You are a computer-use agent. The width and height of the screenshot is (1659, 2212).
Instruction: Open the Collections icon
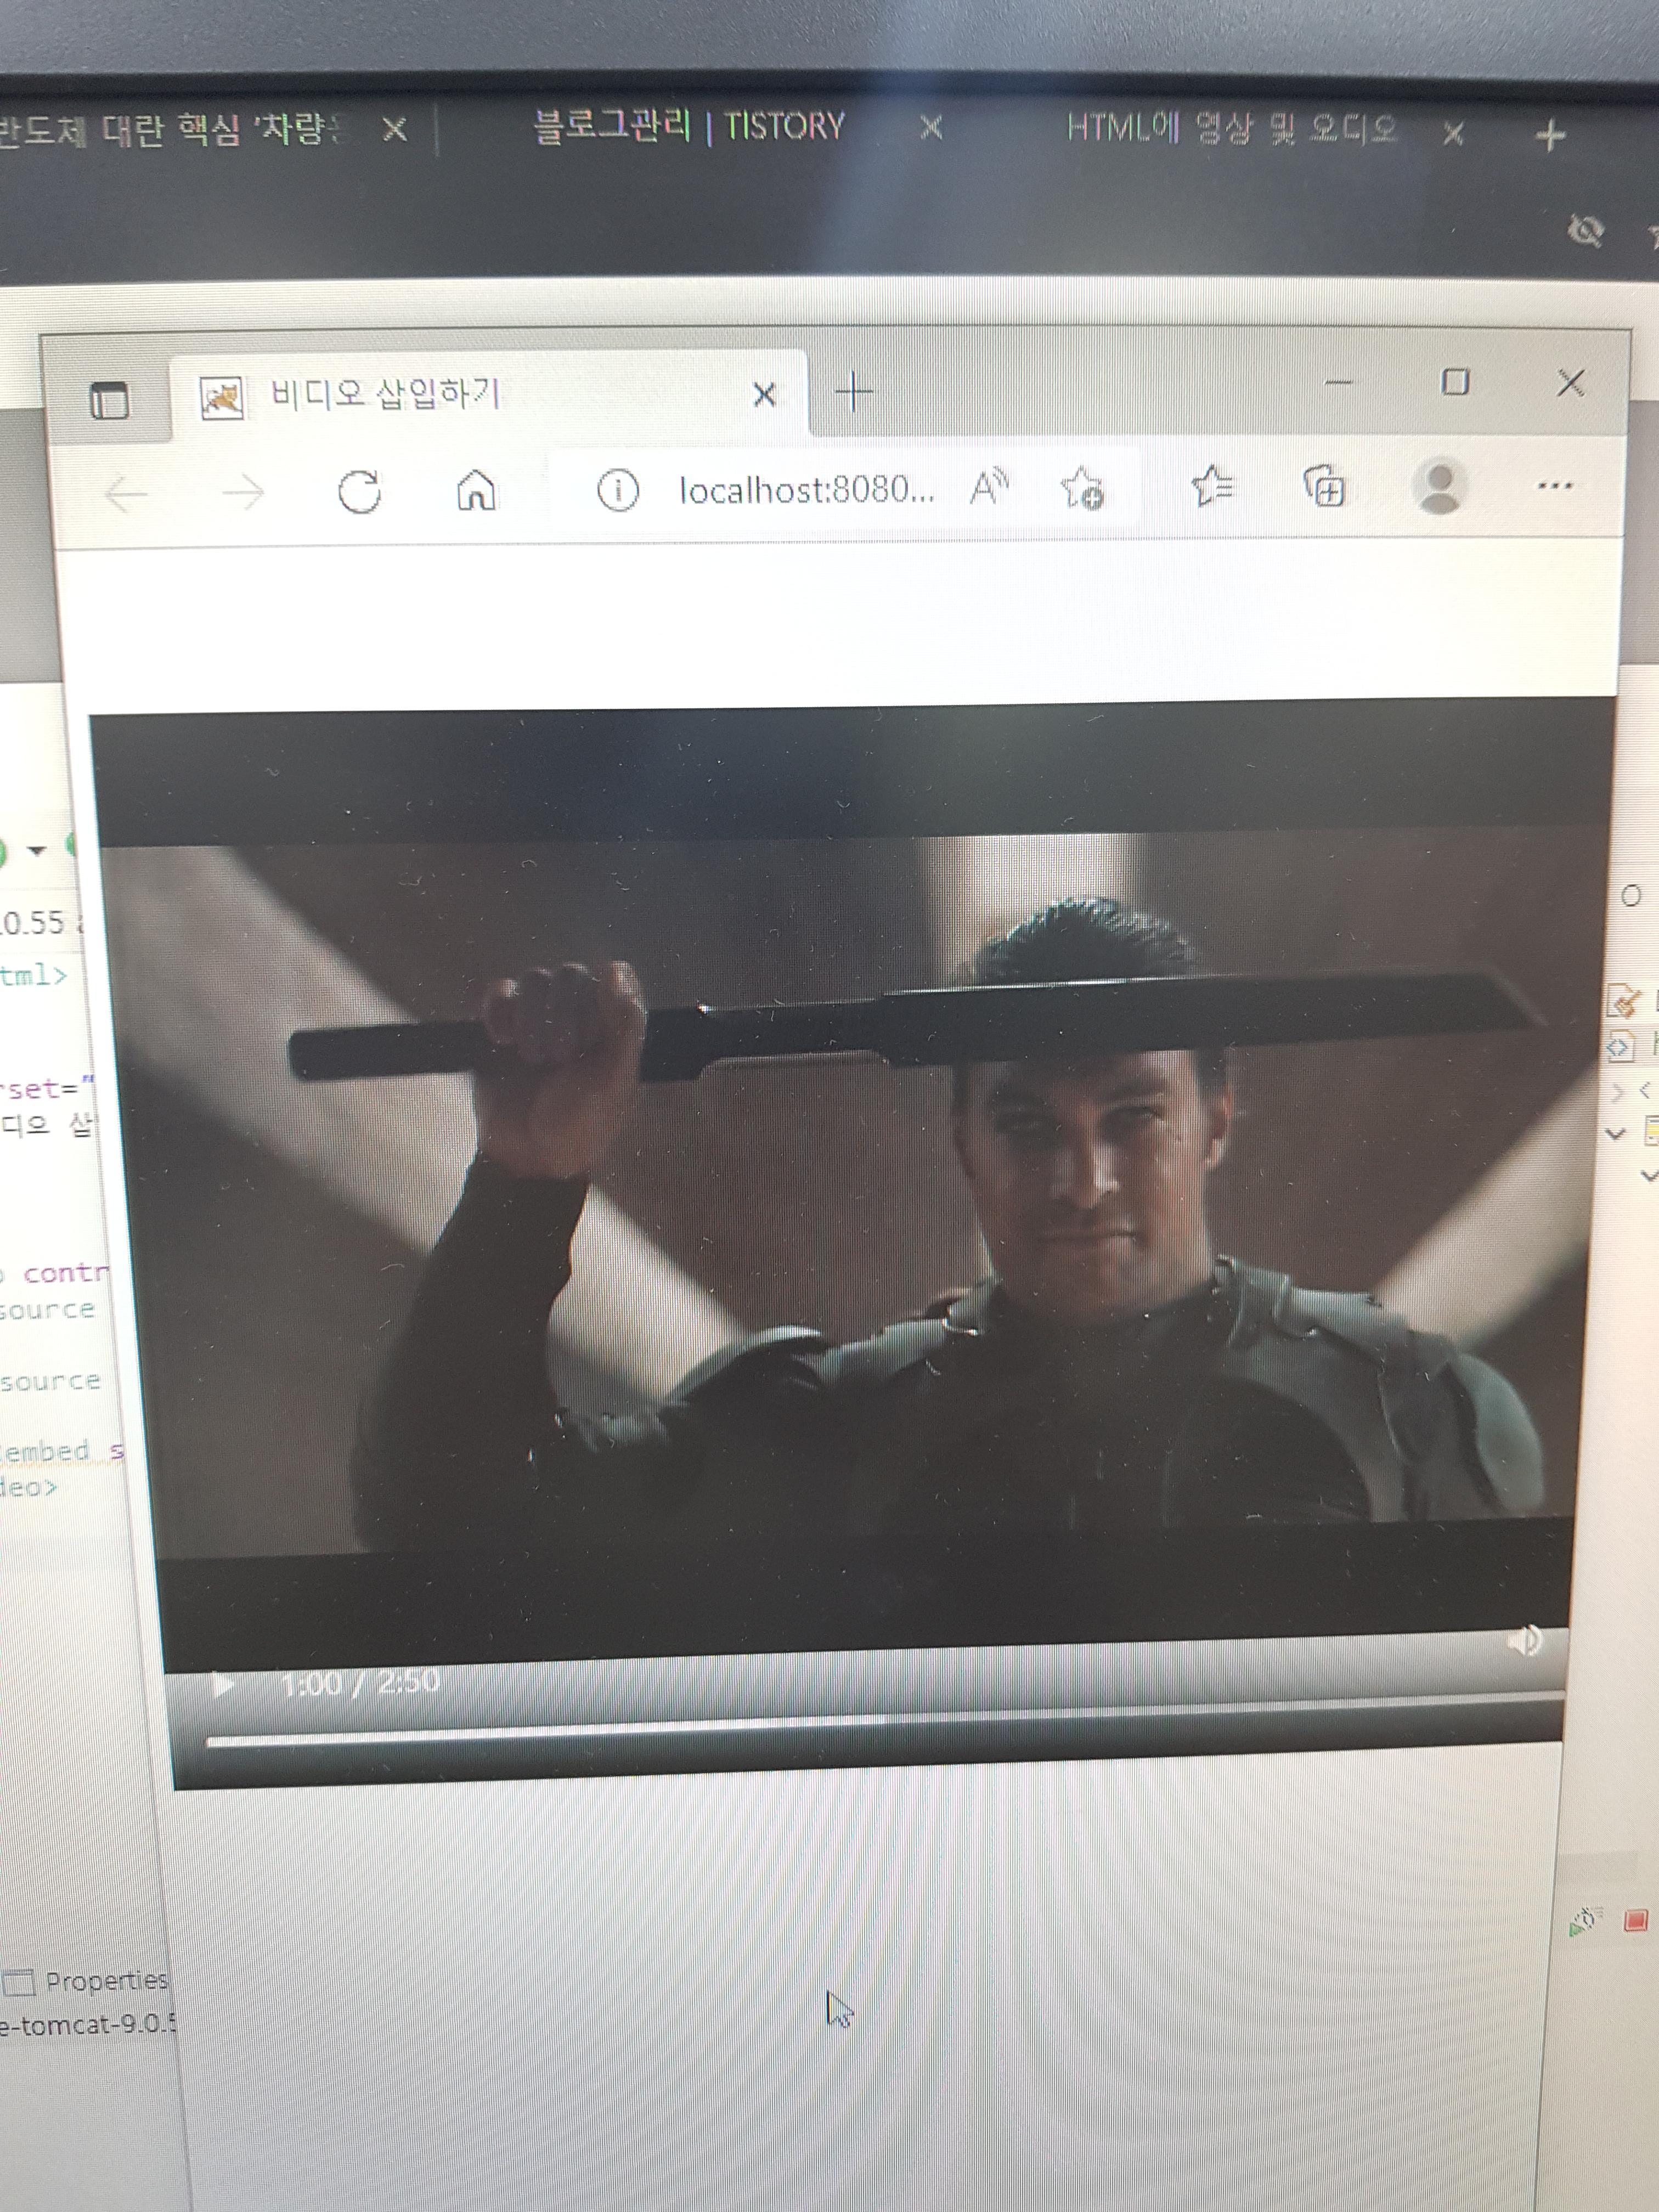coord(1325,486)
